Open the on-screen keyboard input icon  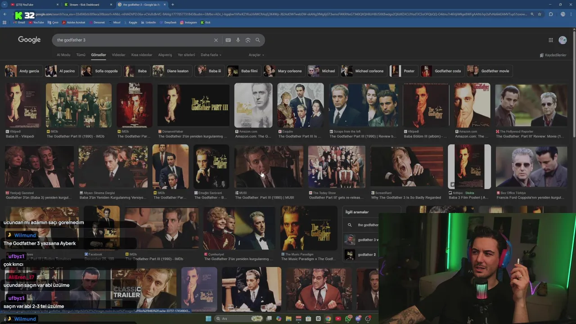[x=228, y=40]
